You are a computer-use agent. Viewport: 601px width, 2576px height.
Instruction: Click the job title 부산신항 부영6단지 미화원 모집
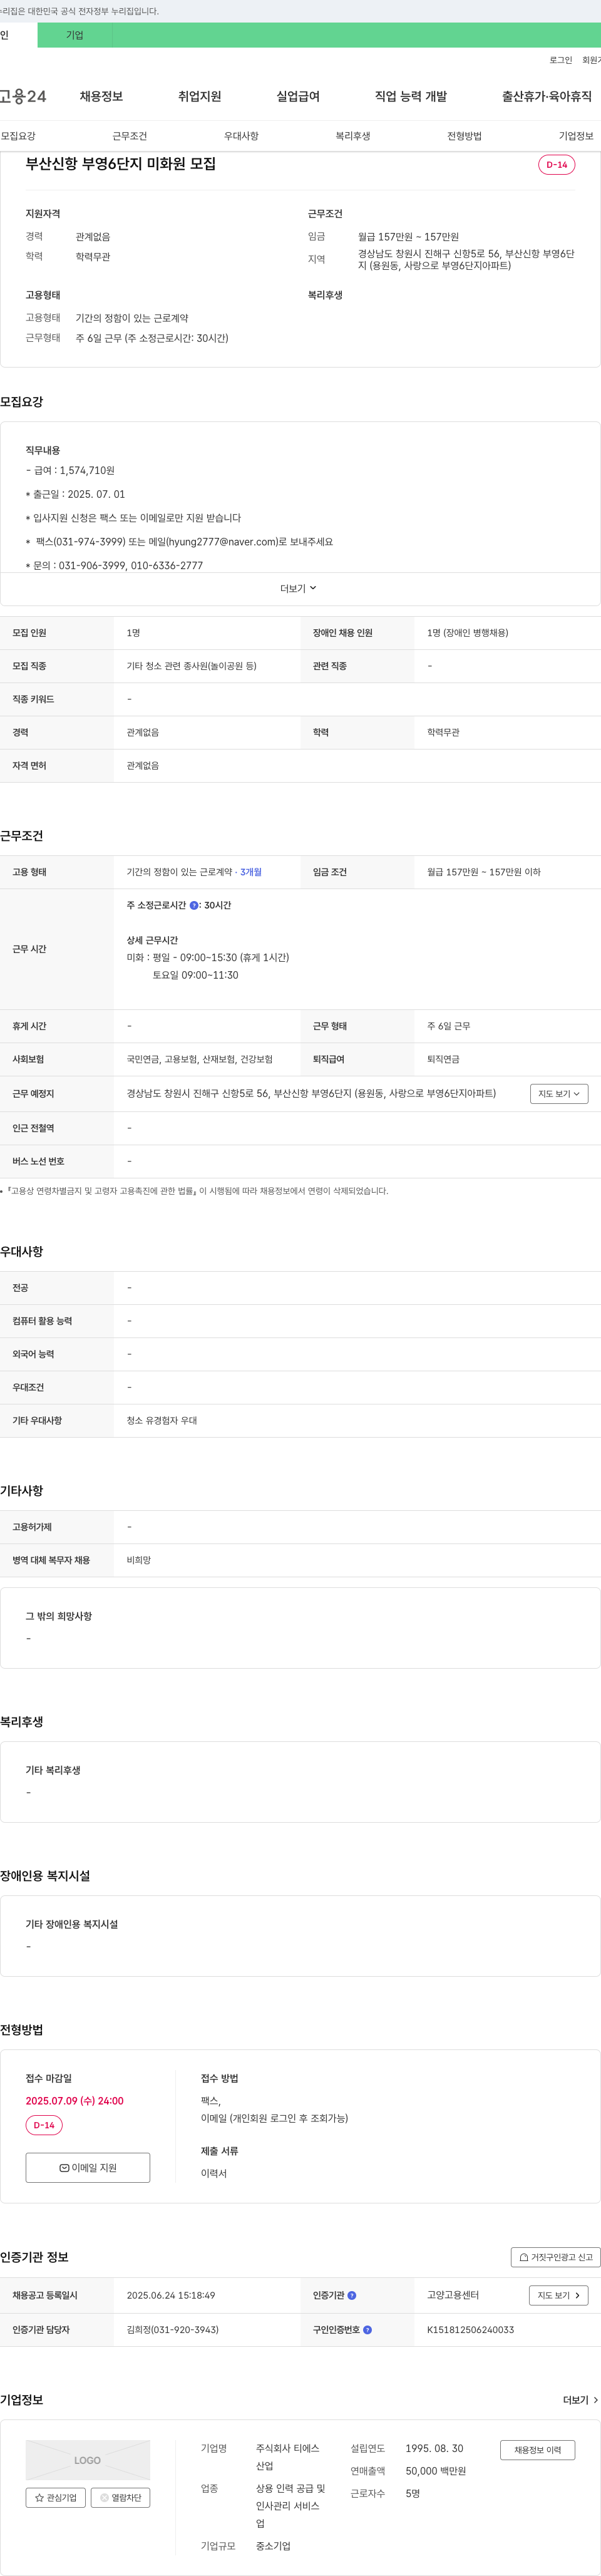tap(121, 164)
